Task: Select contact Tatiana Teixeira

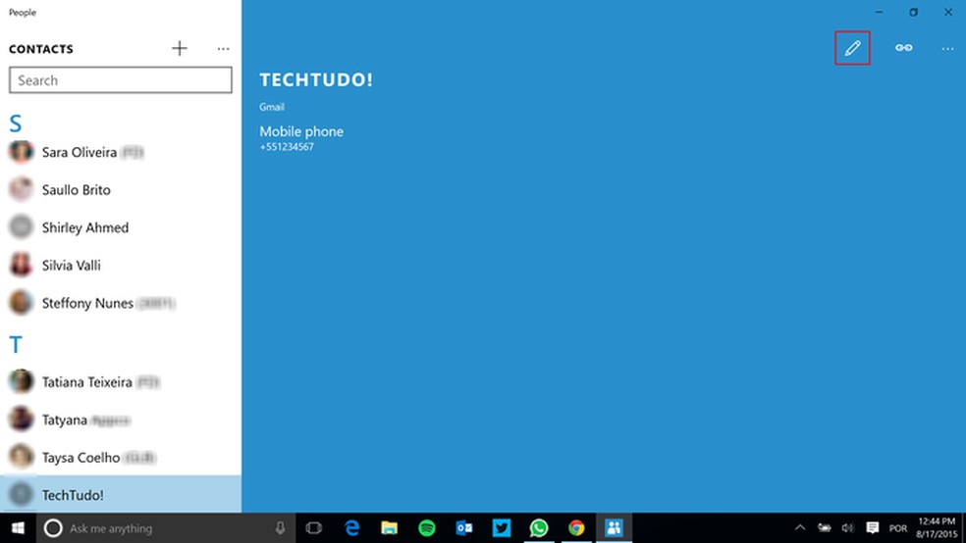Action: tap(121, 382)
